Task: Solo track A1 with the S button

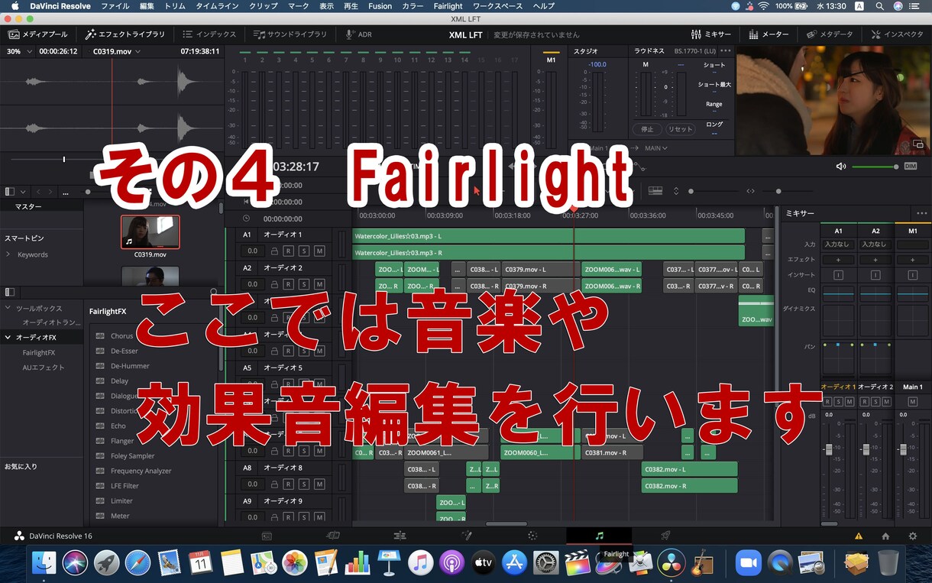Action: (304, 251)
